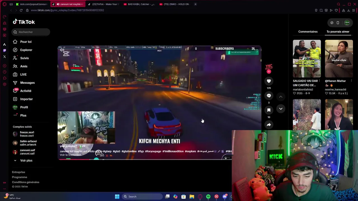Open the #explore hashtag
The image size is (358, 201).
pyautogui.click(x=190, y=151)
